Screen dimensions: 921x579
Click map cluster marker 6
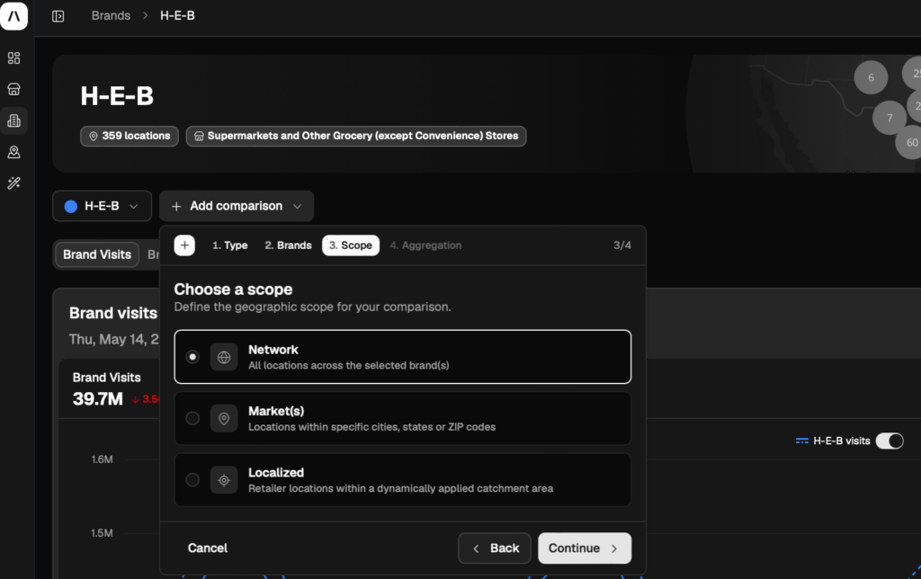pos(871,77)
